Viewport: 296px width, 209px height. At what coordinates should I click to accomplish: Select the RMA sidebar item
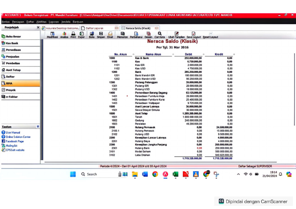click(x=20, y=83)
